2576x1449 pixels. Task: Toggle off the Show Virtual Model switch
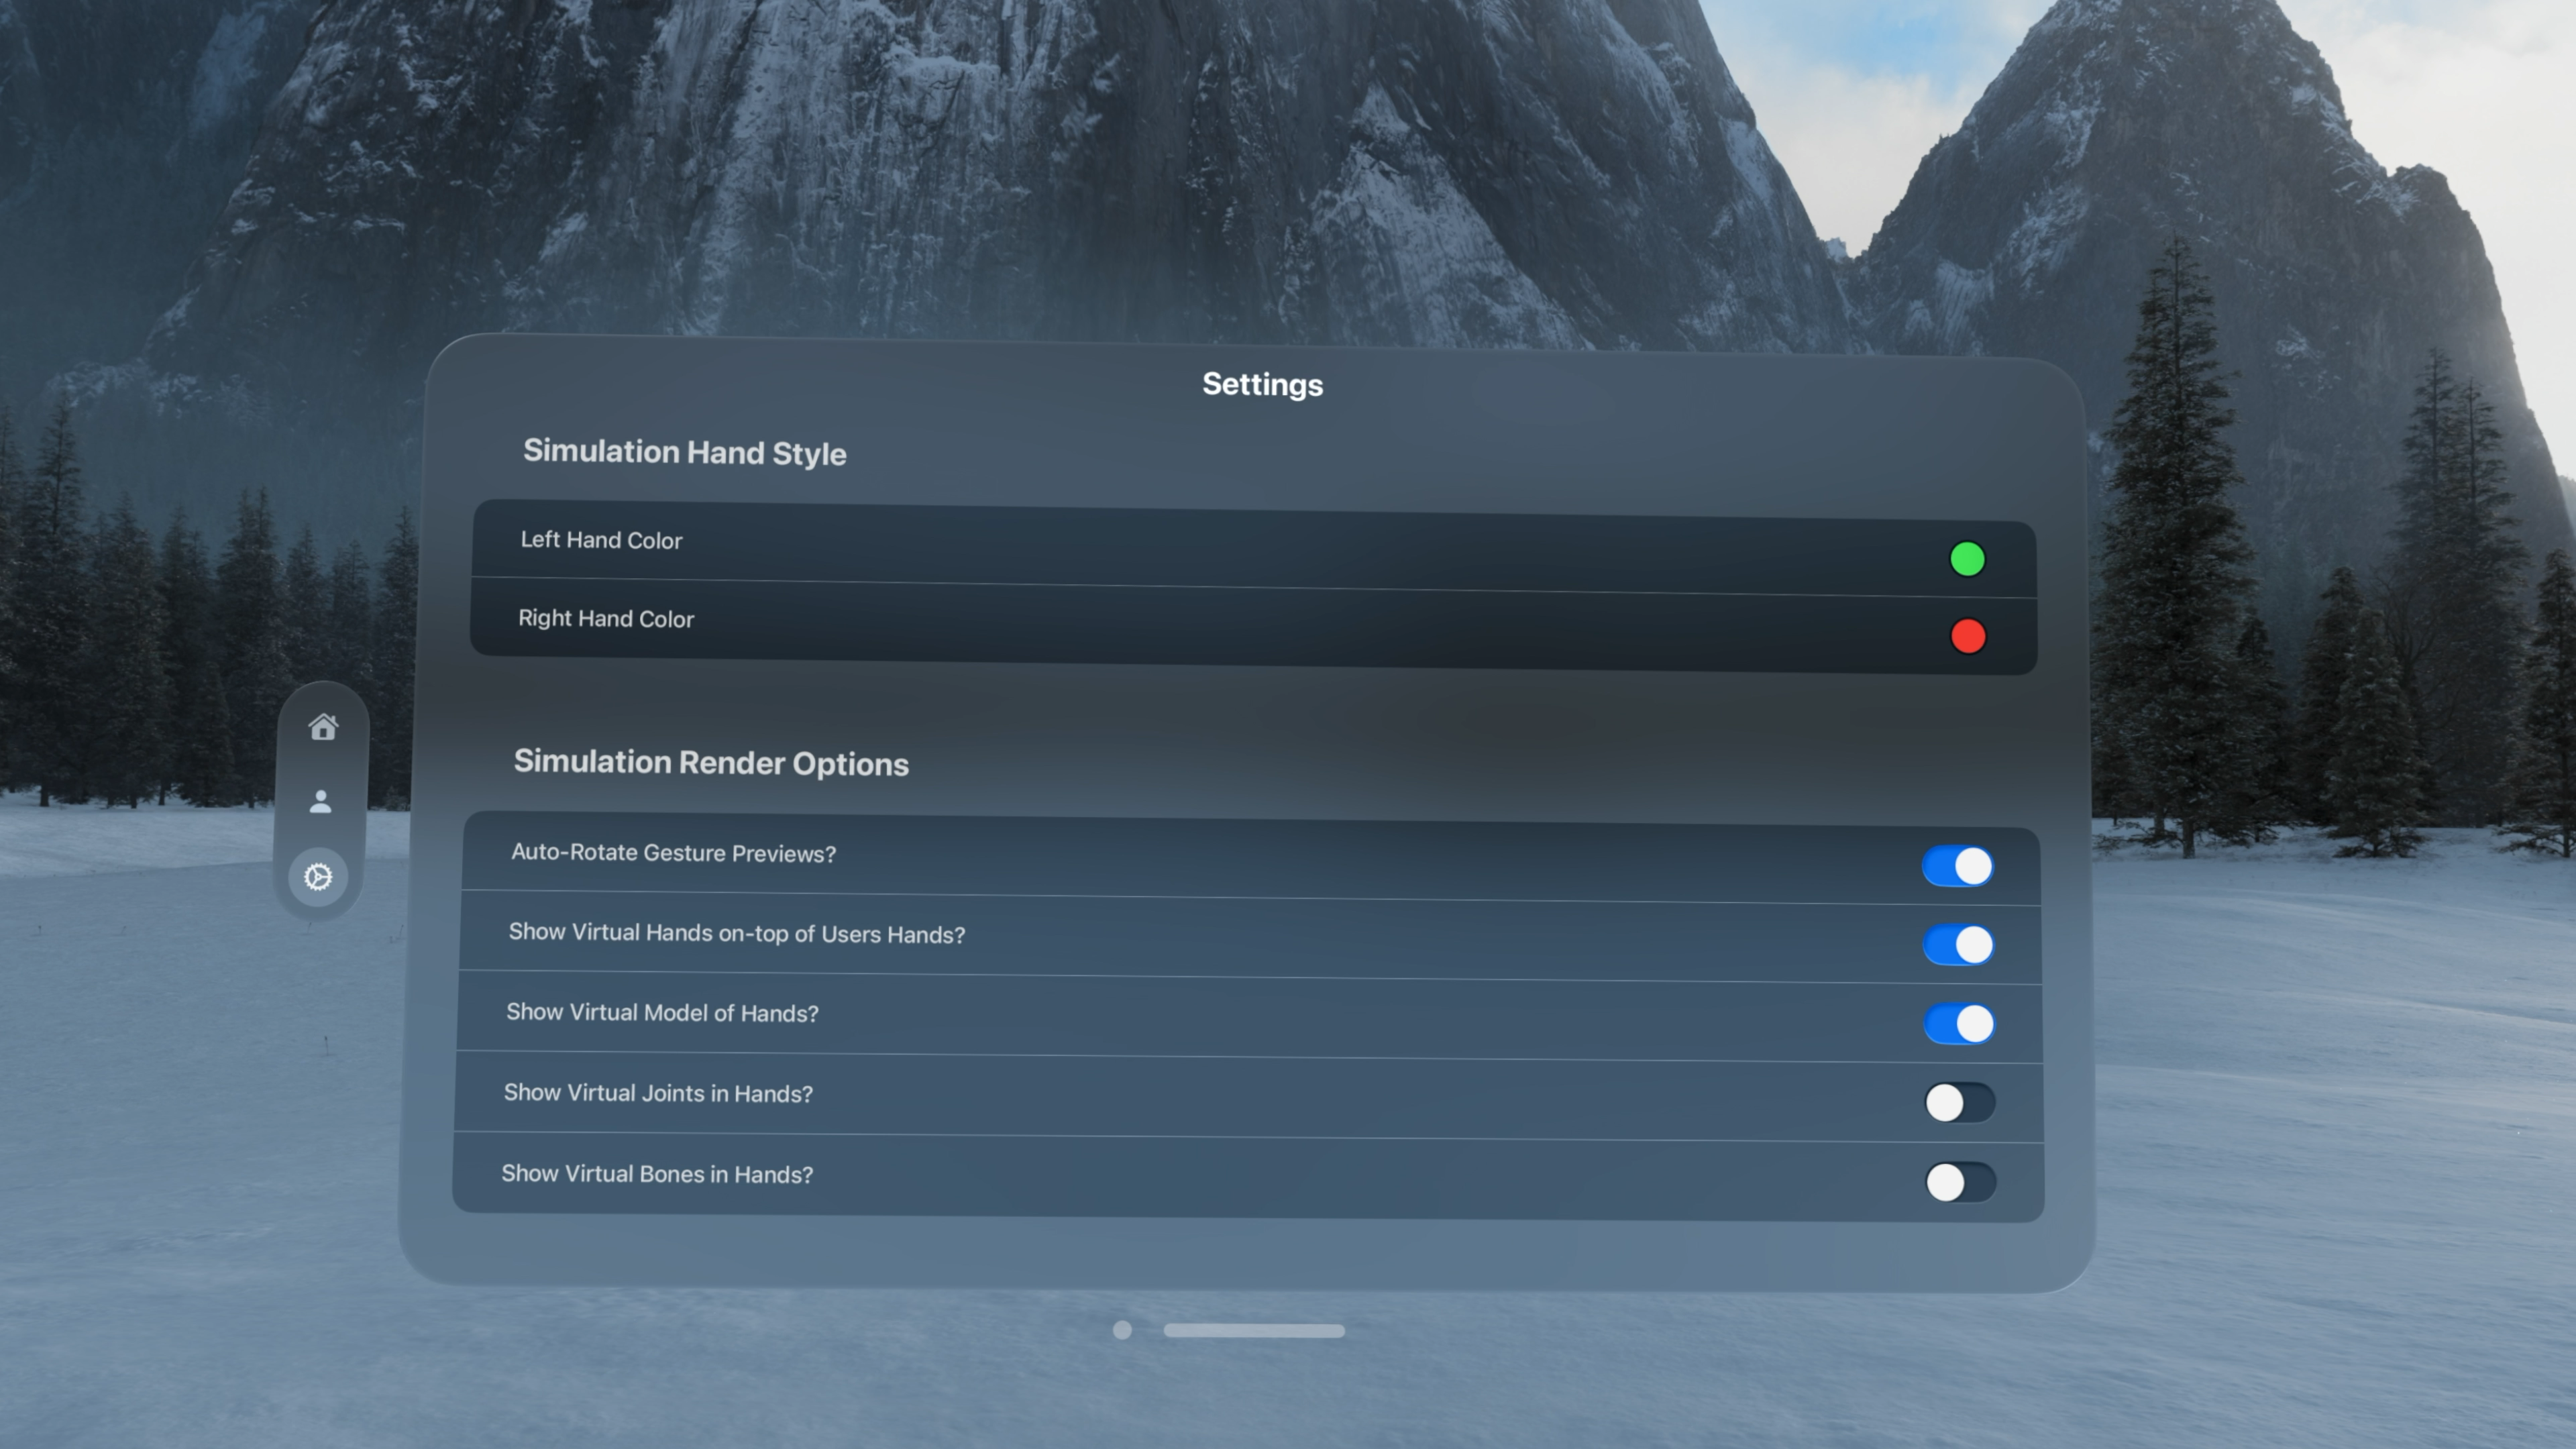coord(1959,1023)
